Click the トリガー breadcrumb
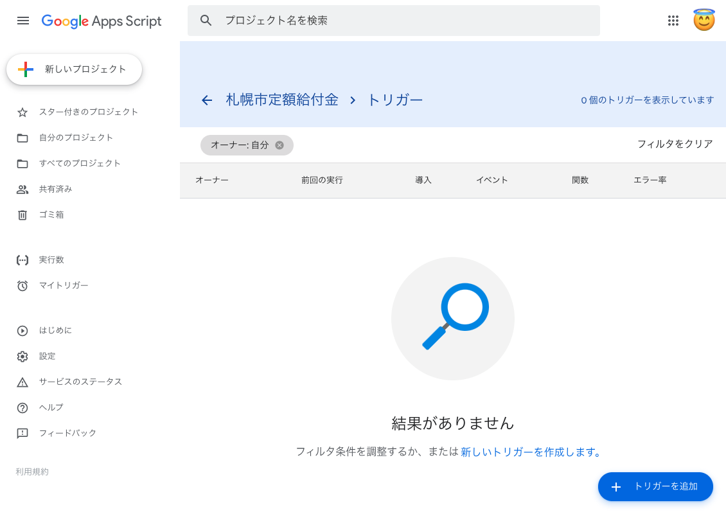 coord(395,100)
